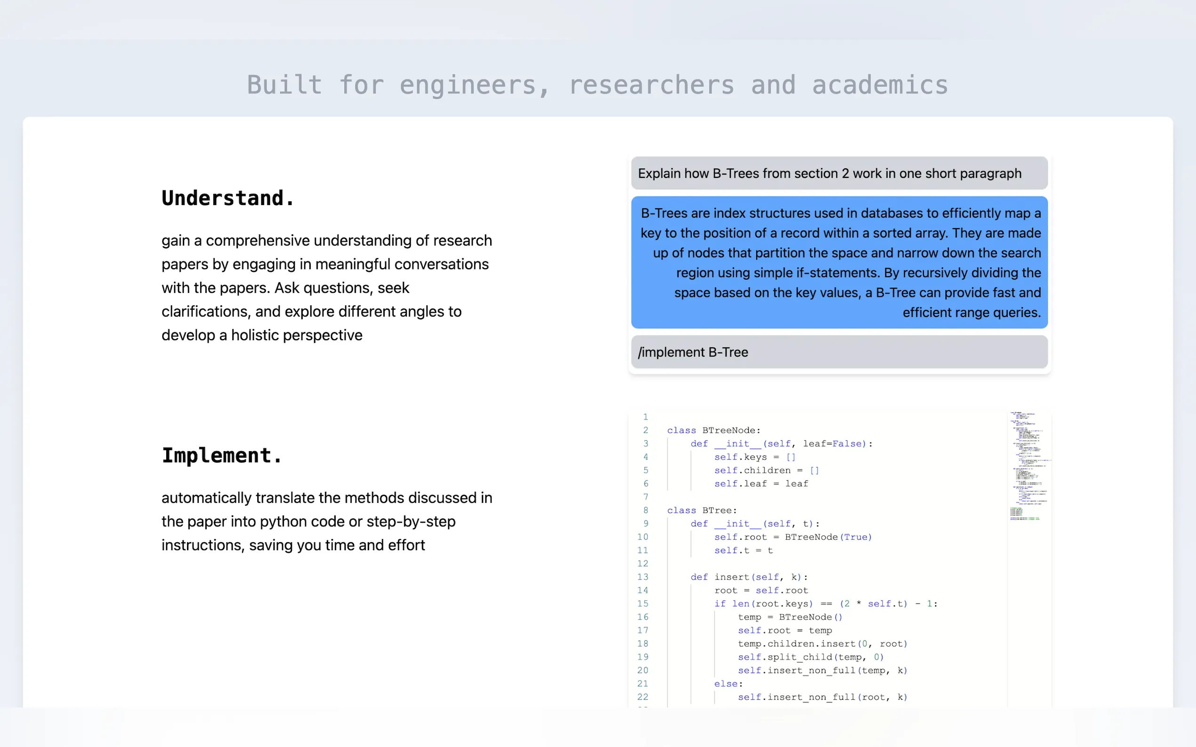Click the 'class BTree:' code line
The image size is (1196, 747).
[x=702, y=510]
